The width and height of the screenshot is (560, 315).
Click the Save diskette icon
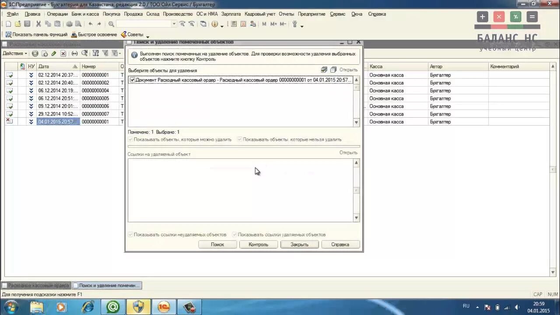pyautogui.click(x=27, y=24)
